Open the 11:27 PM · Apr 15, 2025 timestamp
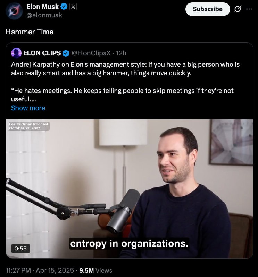This screenshot has width=258, height=277. 40,270
